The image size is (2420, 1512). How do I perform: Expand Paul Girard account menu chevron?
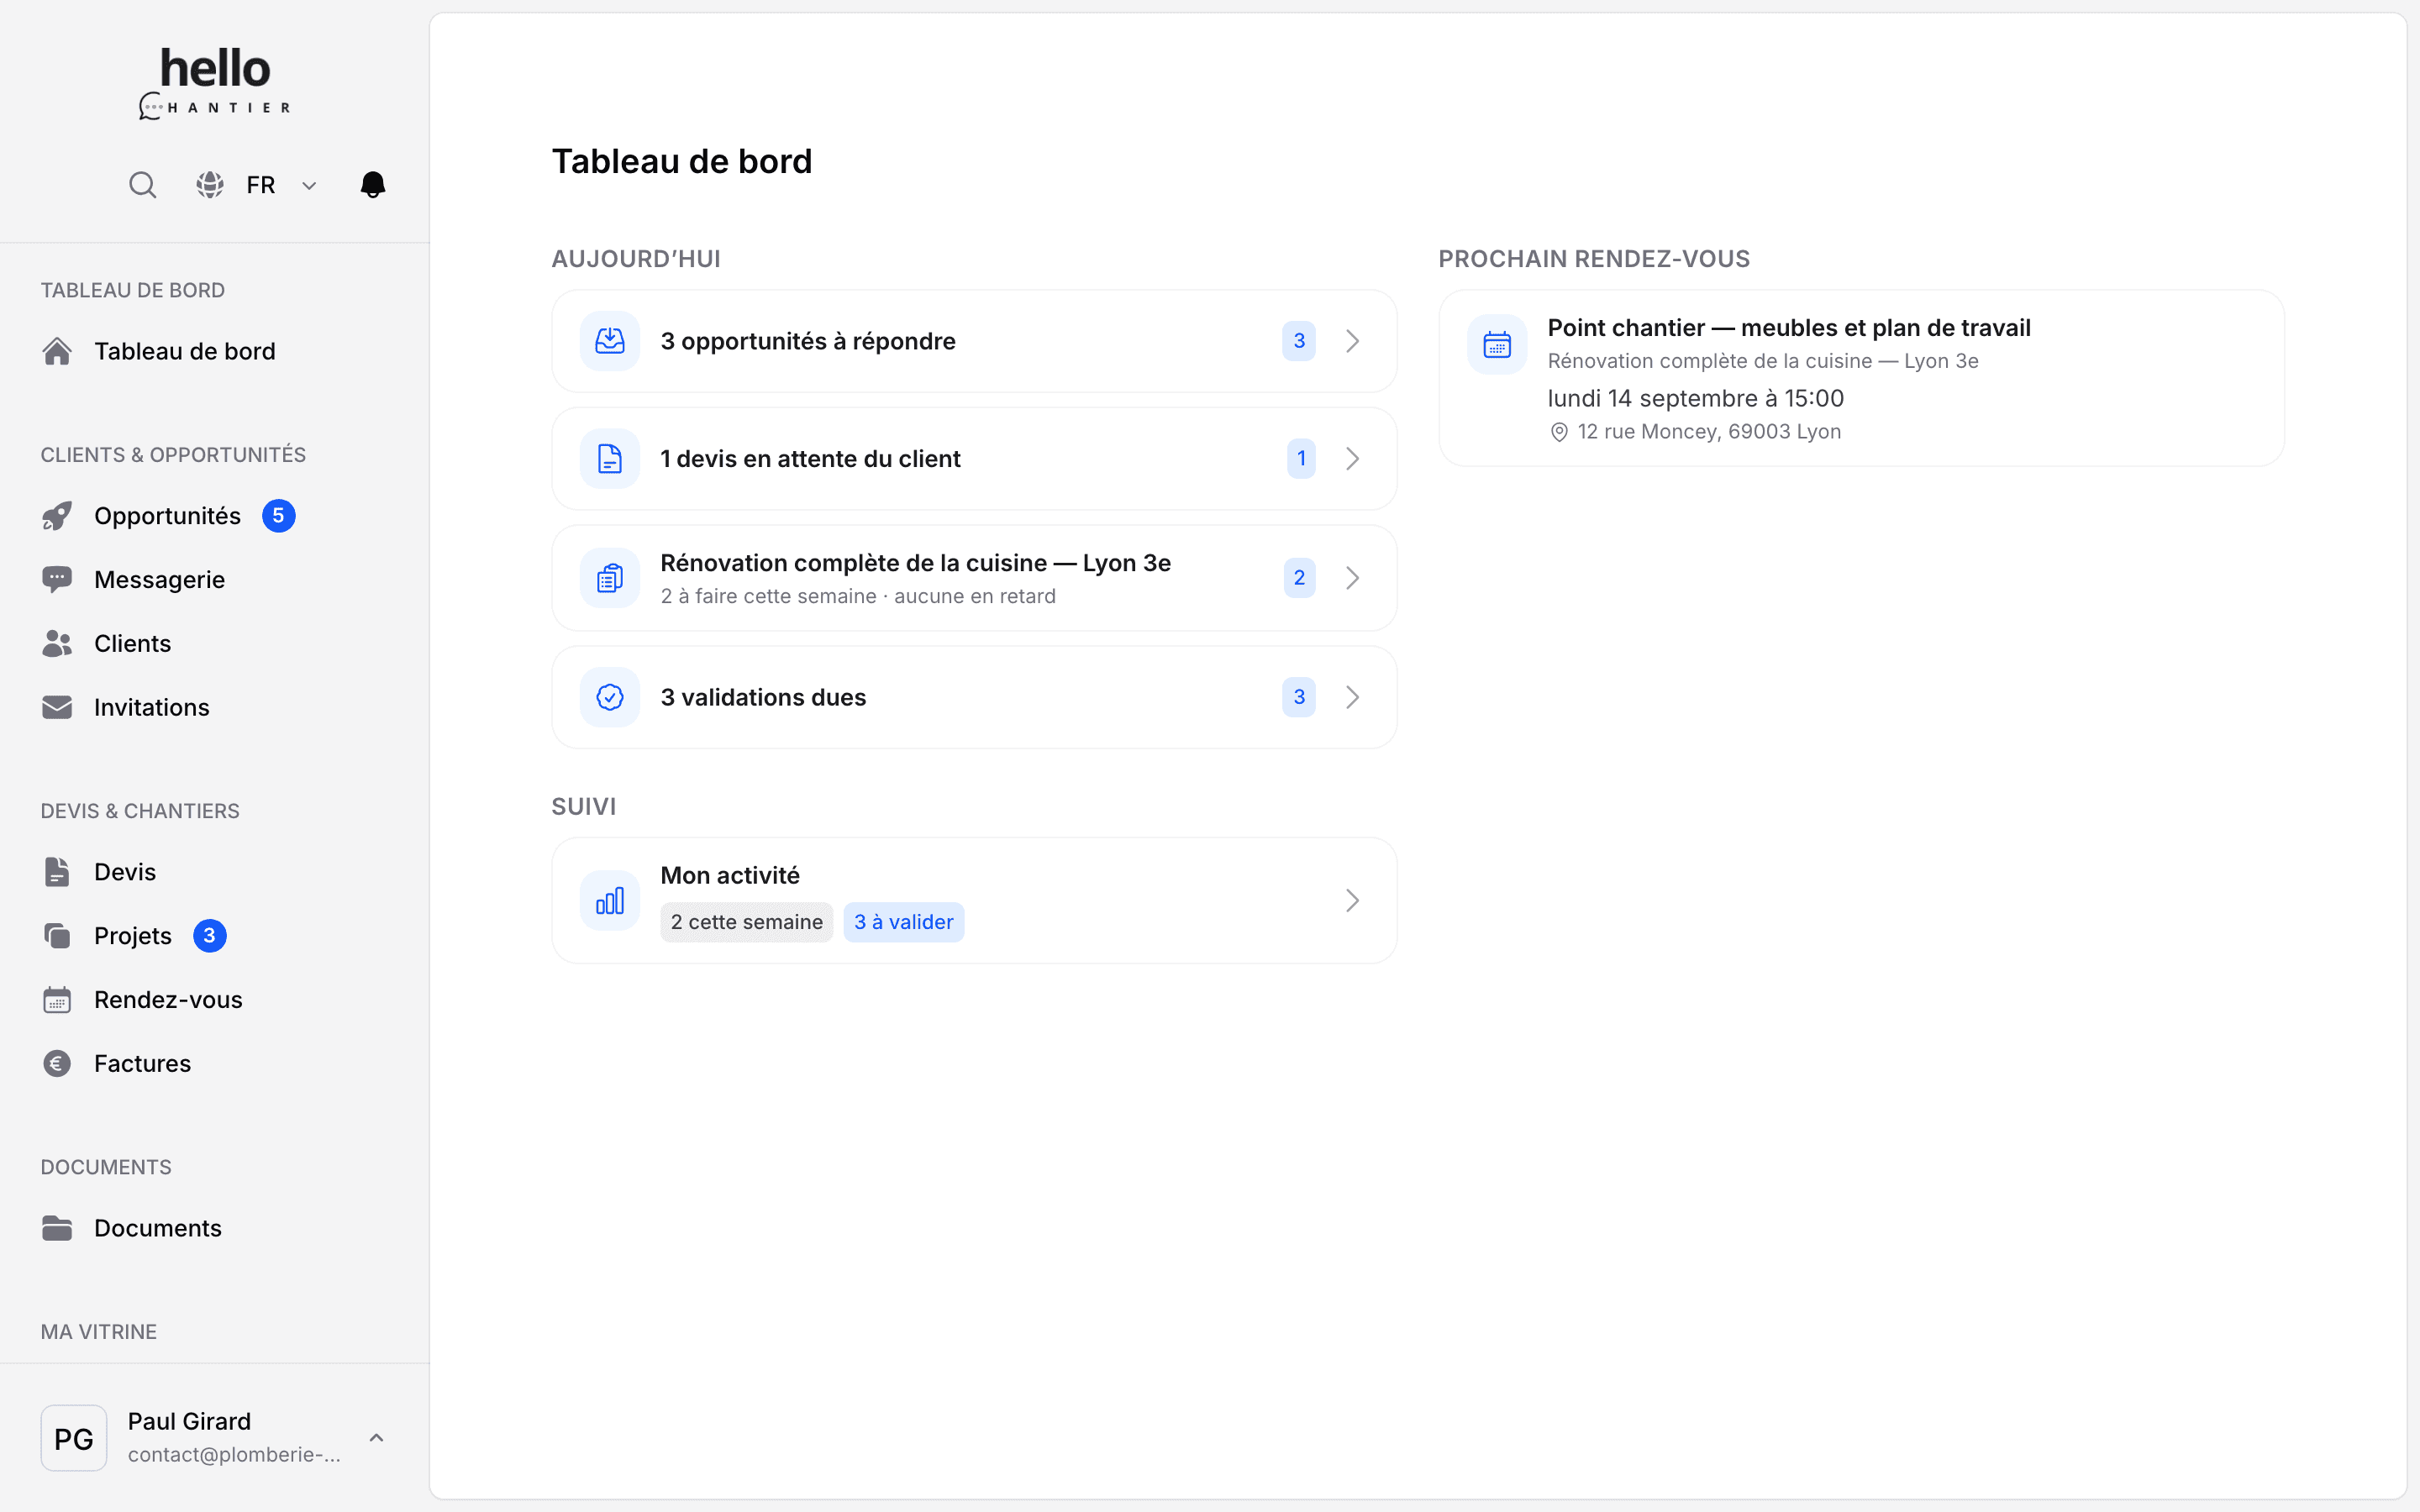(376, 1438)
